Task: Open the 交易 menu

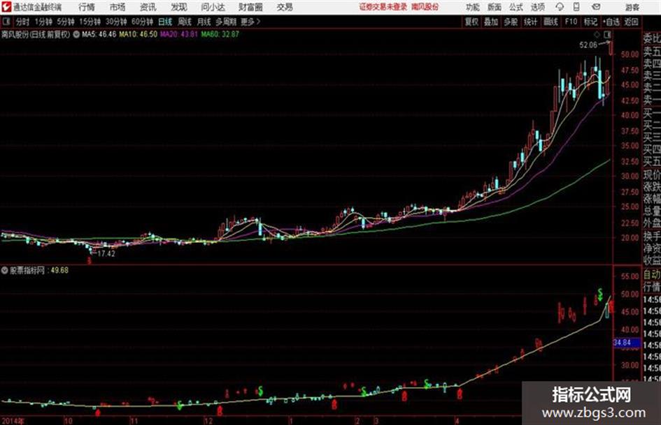Action: click(x=285, y=7)
